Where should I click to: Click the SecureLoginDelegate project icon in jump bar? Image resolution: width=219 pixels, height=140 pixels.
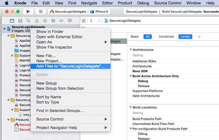[106, 21]
